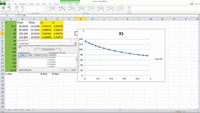Click the P1Sat header cell
Image resolution: width=200 pixels, height=113 pixels.
[22, 23]
